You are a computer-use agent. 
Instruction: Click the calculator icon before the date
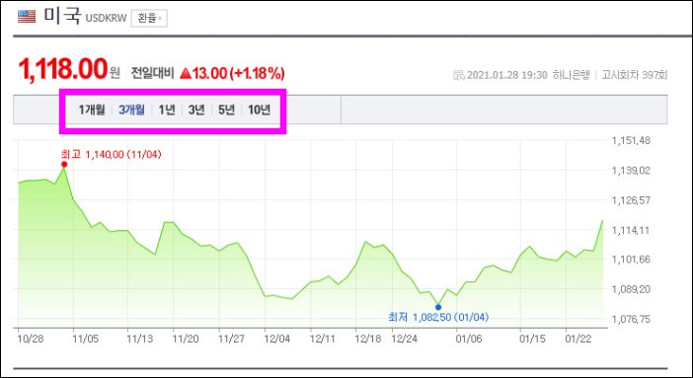tap(459, 75)
